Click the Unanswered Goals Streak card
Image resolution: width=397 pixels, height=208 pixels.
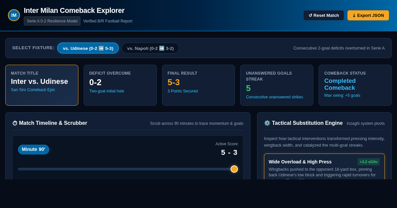[x=277, y=85]
